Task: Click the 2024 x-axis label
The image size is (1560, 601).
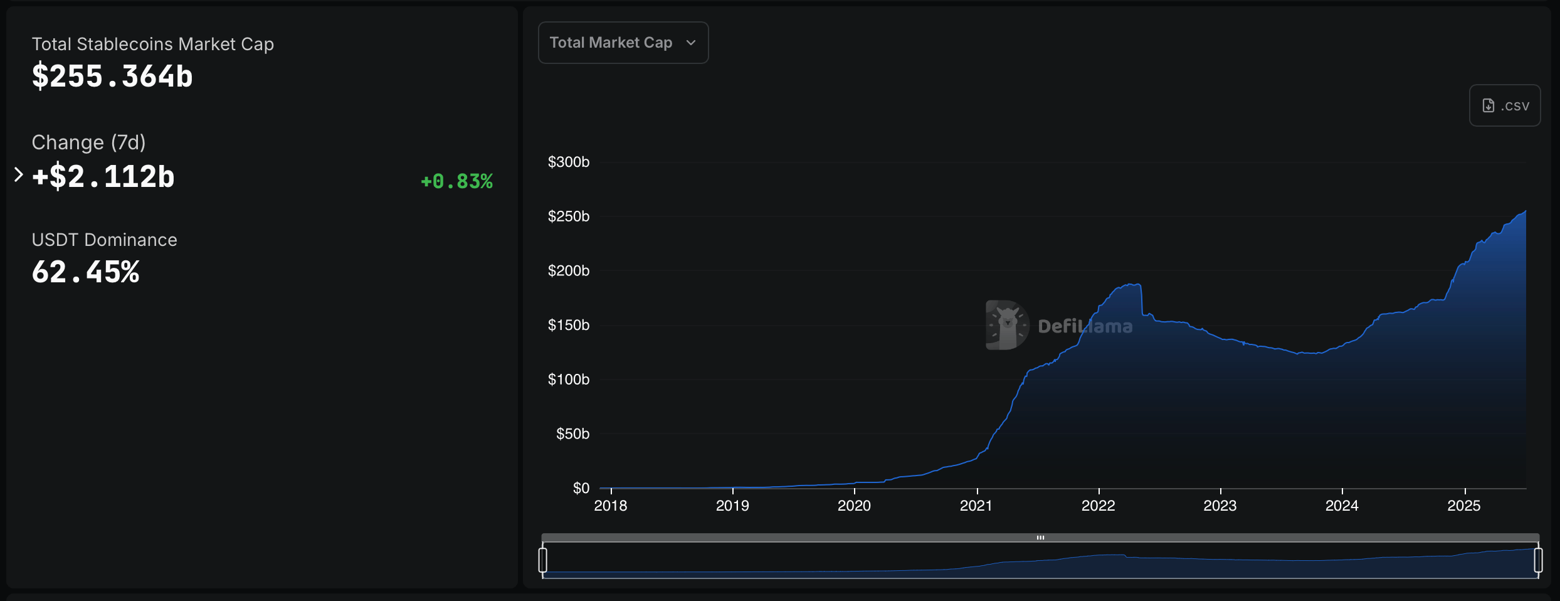Action: pyautogui.click(x=1342, y=506)
